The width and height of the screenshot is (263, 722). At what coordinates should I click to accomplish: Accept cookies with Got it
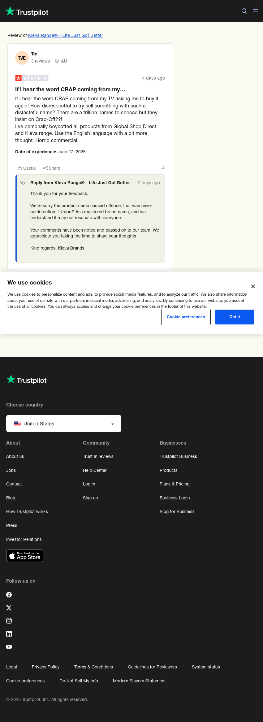[235, 317]
